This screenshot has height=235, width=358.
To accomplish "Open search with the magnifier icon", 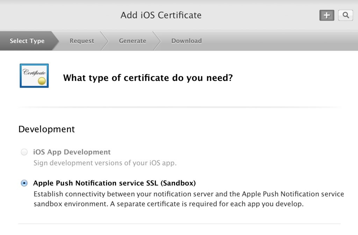I will point(345,15).
